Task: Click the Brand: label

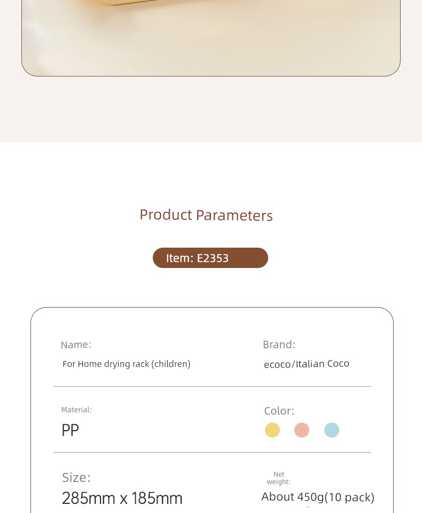Action: (279, 344)
